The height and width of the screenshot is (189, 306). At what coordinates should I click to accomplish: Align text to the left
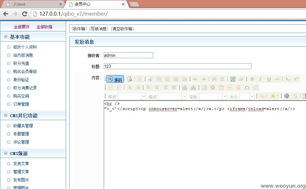pos(149,87)
